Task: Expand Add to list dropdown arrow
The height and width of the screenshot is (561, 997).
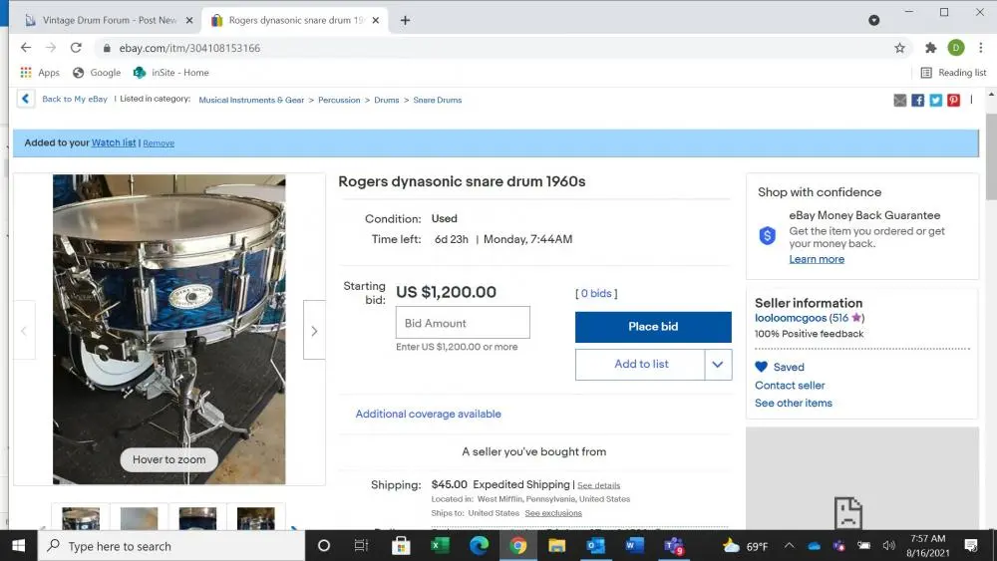Action: click(718, 365)
